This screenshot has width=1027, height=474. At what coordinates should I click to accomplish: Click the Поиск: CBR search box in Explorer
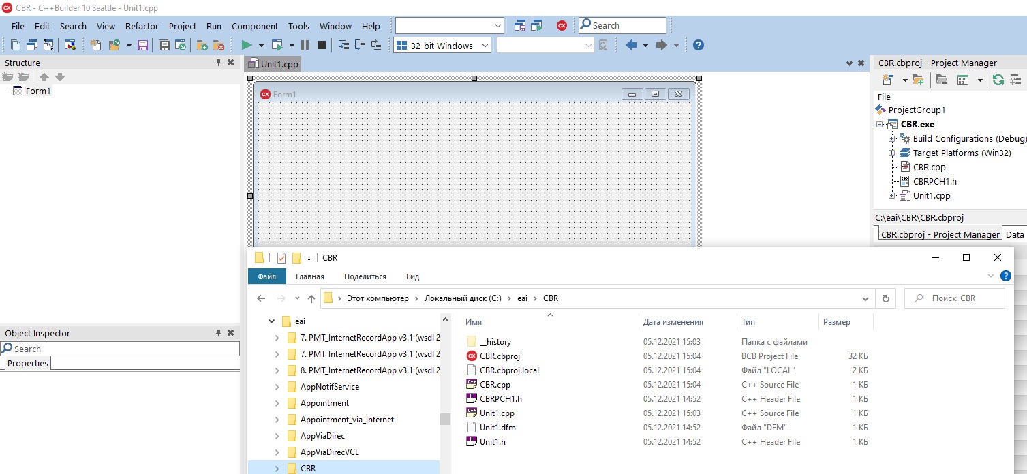955,298
